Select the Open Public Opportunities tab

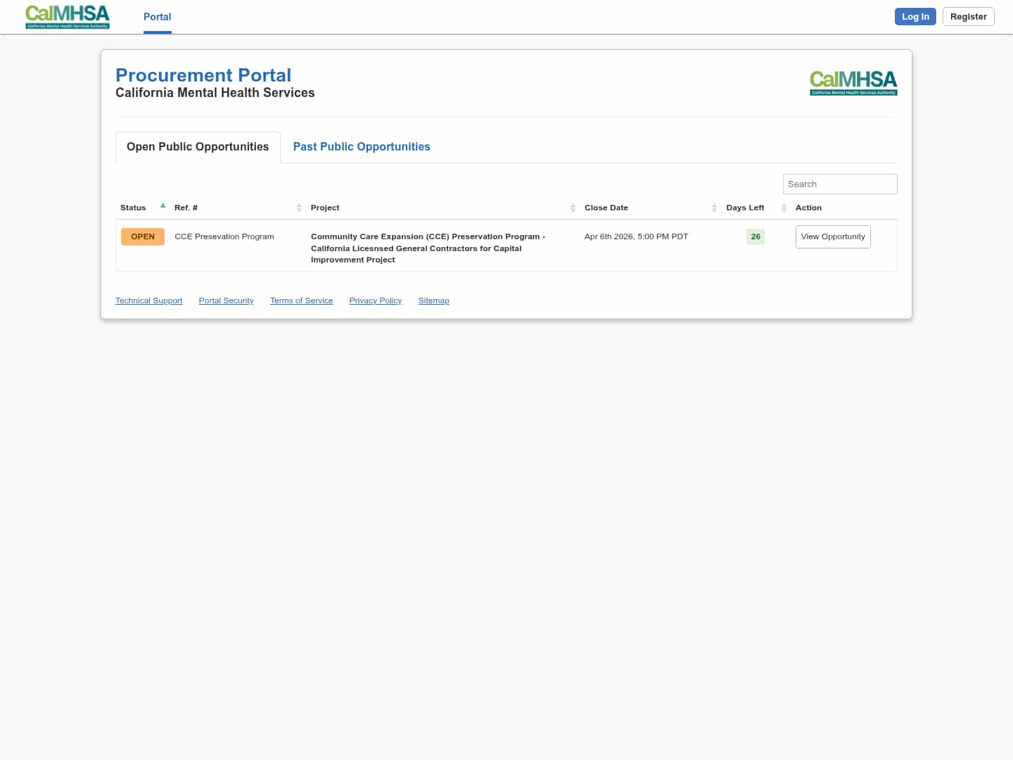[197, 146]
